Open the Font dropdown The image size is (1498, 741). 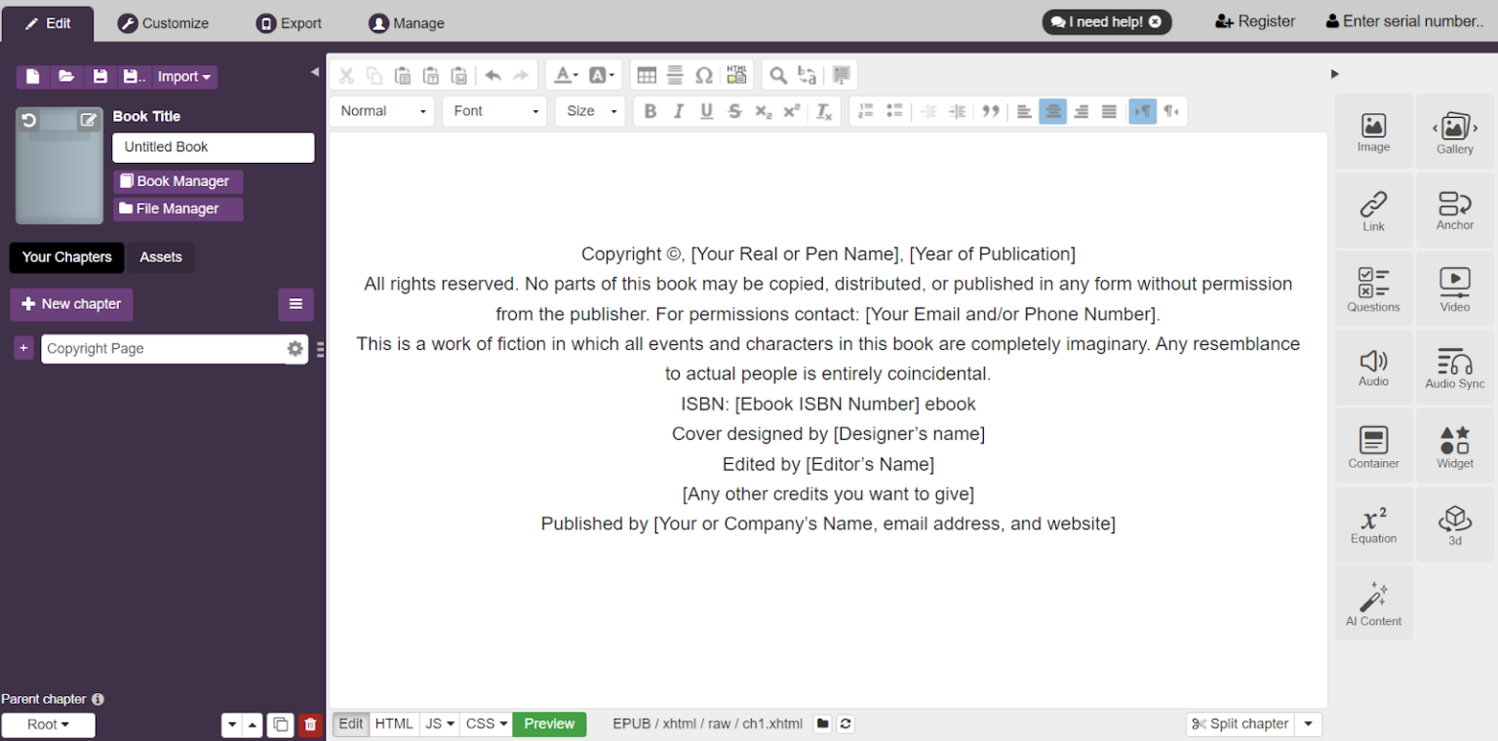(x=494, y=111)
